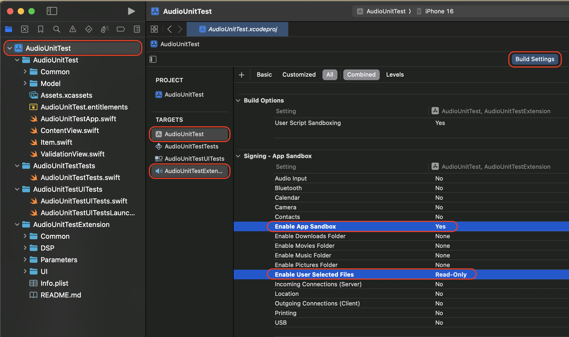Open the Test navigator diamond icon
The height and width of the screenshot is (337, 569).
pos(89,29)
